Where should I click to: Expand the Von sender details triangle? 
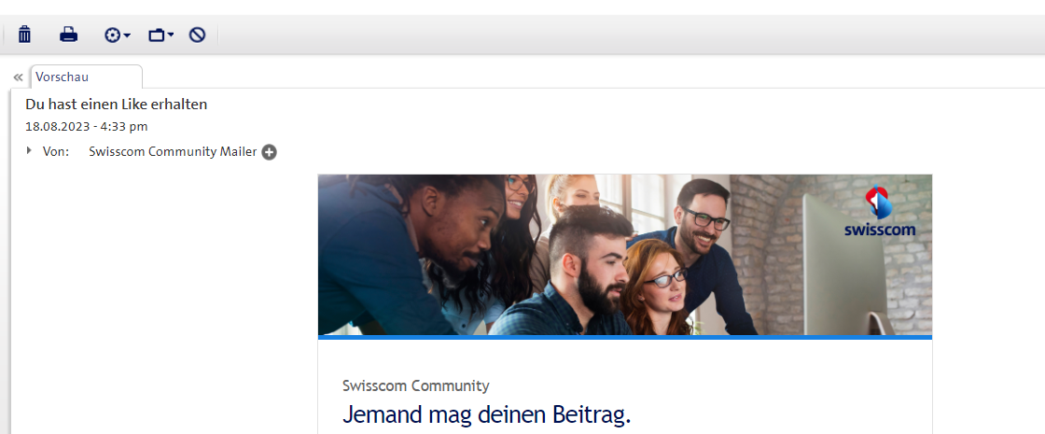(x=29, y=150)
